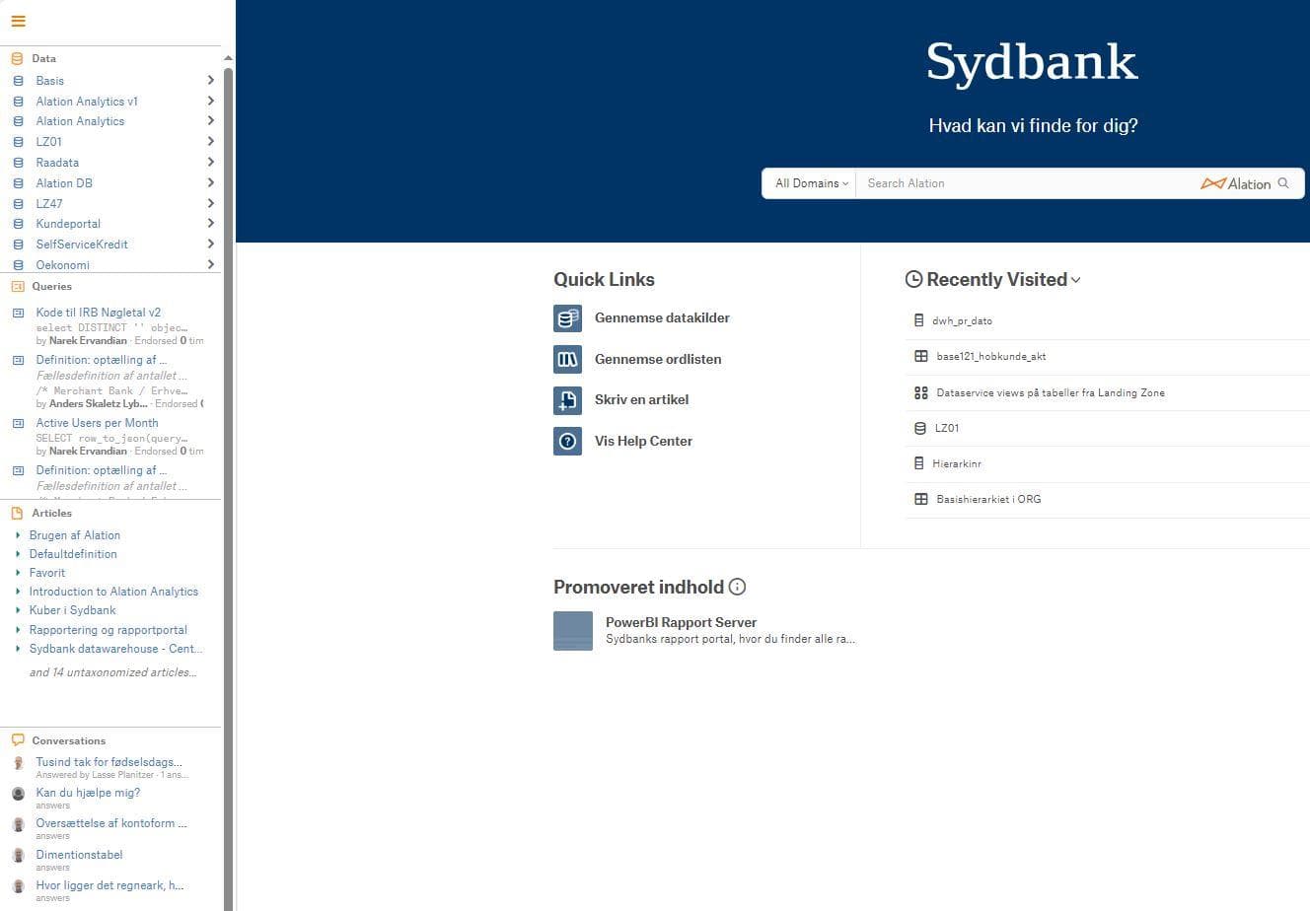This screenshot has height=911, width=1310.
Task: Click the Sydbank logo
Action: [x=1032, y=62]
